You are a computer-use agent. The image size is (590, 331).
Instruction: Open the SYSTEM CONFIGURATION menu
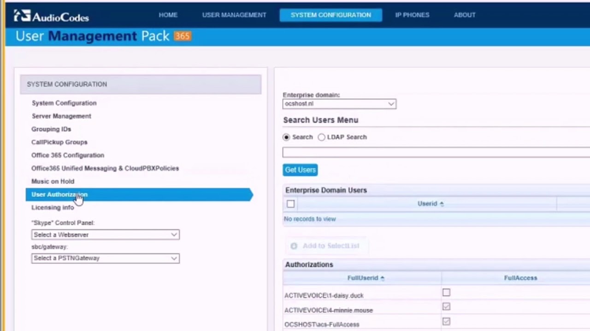(x=331, y=15)
